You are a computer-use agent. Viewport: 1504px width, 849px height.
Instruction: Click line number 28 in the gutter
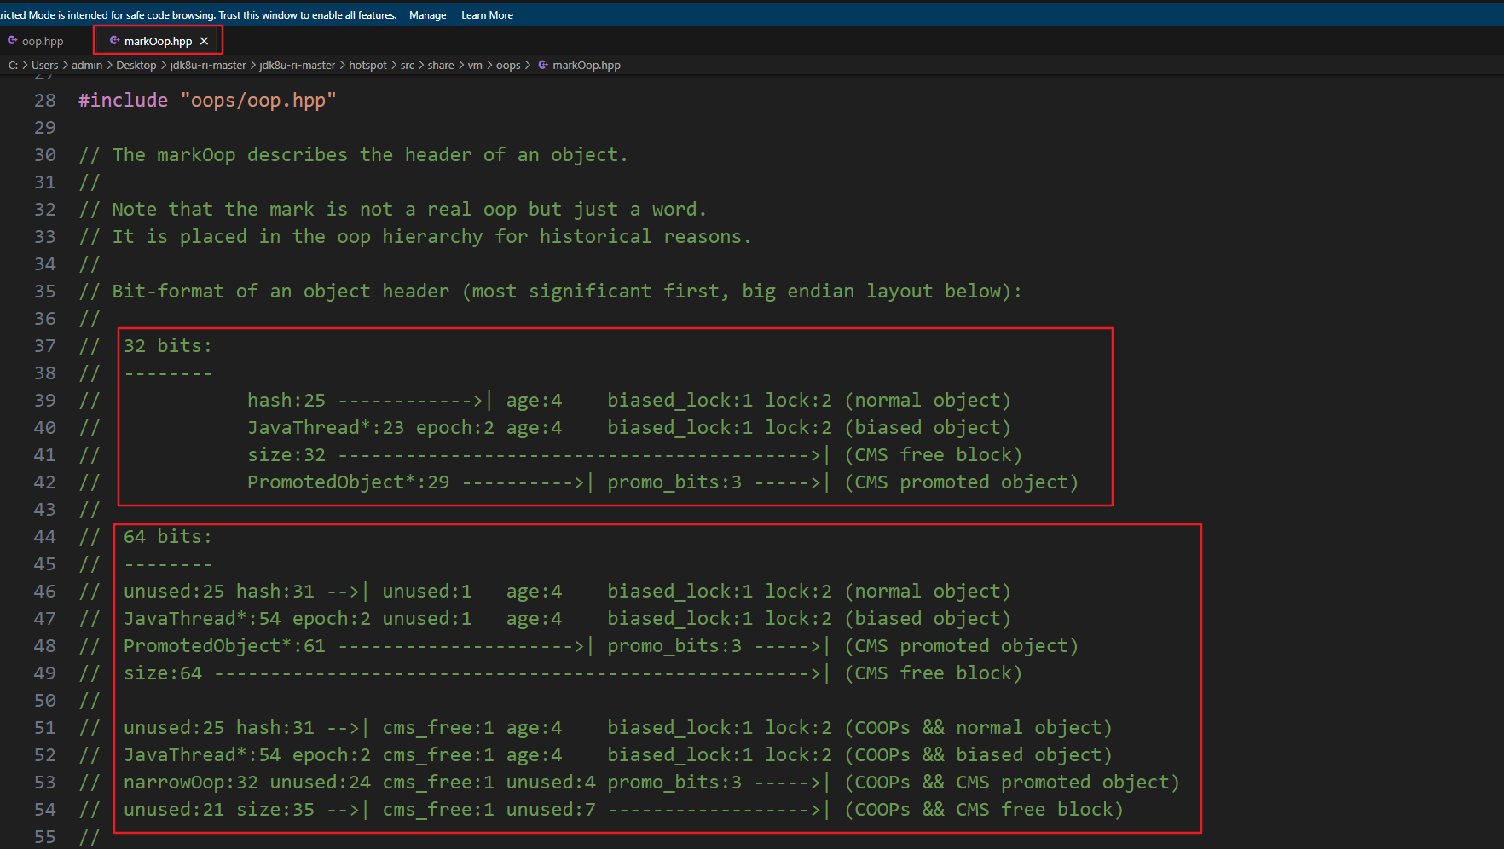coord(44,101)
